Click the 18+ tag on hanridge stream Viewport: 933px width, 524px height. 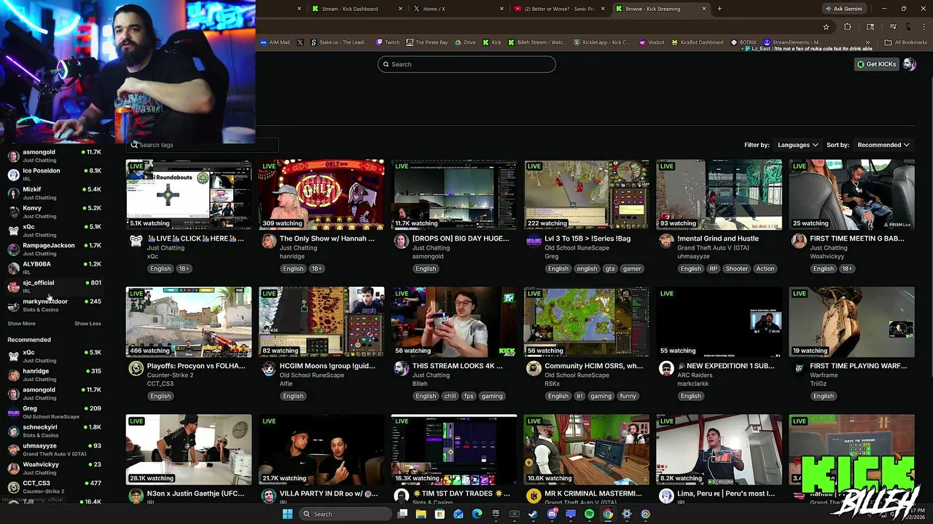(316, 269)
